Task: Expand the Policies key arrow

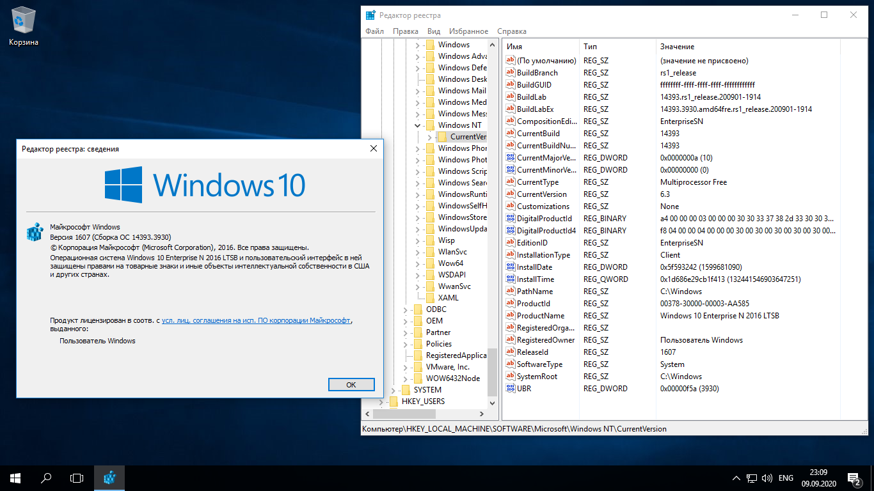Action: pos(405,343)
